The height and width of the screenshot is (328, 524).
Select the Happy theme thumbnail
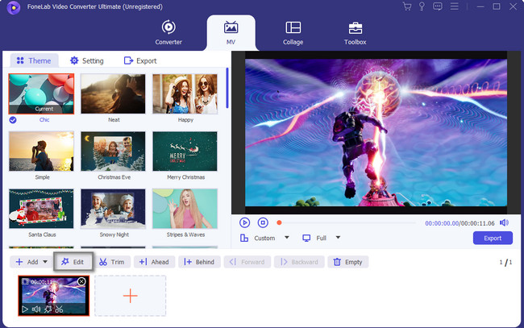click(185, 93)
